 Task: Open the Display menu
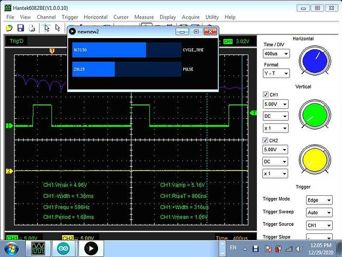click(168, 17)
